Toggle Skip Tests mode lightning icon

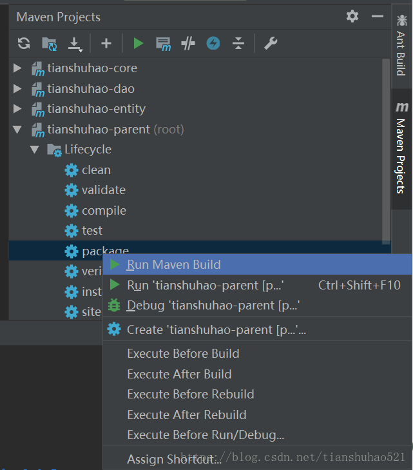click(x=213, y=43)
